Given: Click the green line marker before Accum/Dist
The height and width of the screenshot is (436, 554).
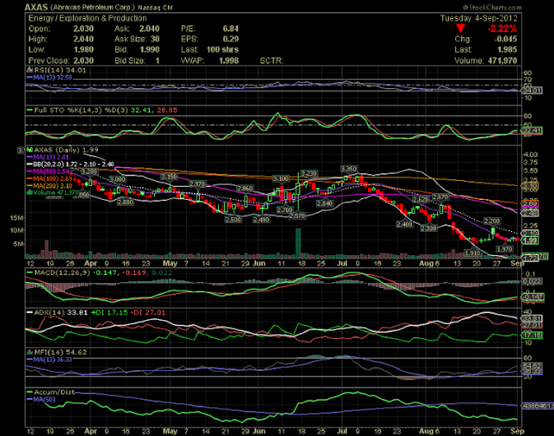Looking at the screenshot, I should pyautogui.click(x=30, y=392).
